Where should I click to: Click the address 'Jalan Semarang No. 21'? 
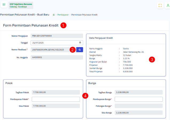coord(133,52)
